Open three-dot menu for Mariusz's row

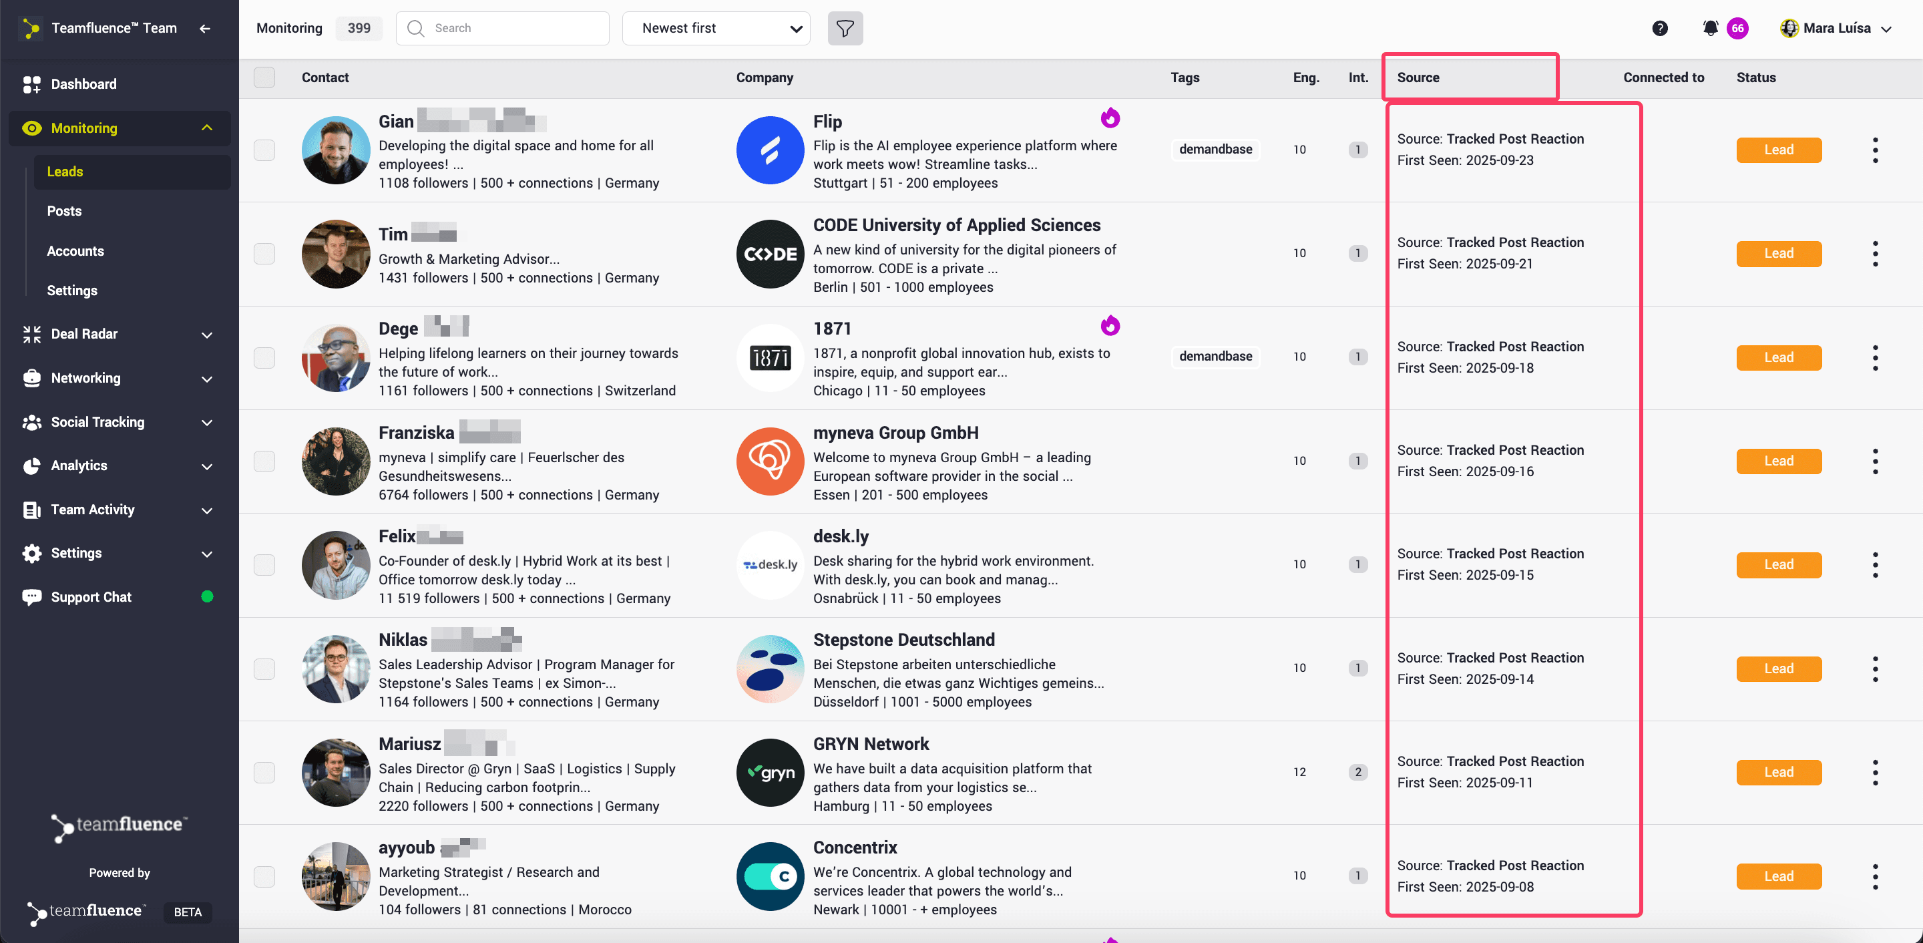(x=1874, y=772)
